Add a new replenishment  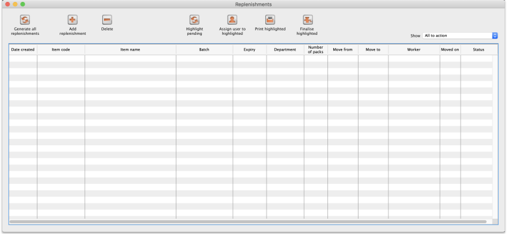[72, 20]
